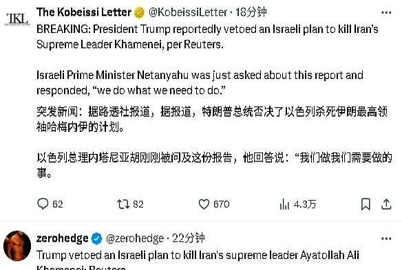Click The Kobeissi Letter display name

point(84,12)
